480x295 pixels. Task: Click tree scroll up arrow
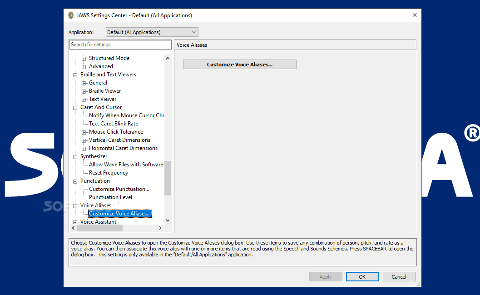(x=168, y=58)
